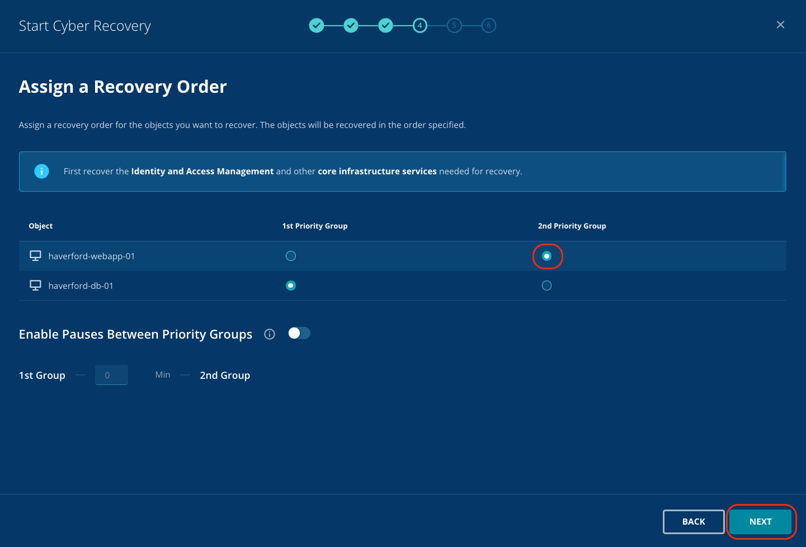The height and width of the screenshot is (547, 806).
Task: Open info tooltip for pauses between groups
Action: (x=270, y=334)
